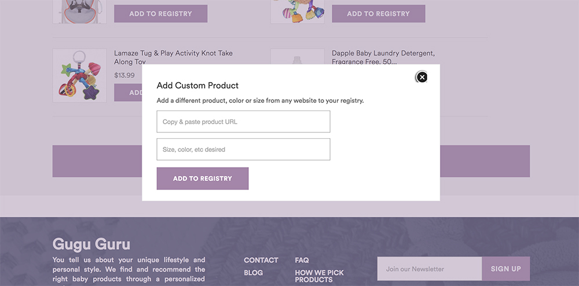Click the Gugu Guru footer logo
The height and width of the screenshot is (286, 579).
coord(91,244)
